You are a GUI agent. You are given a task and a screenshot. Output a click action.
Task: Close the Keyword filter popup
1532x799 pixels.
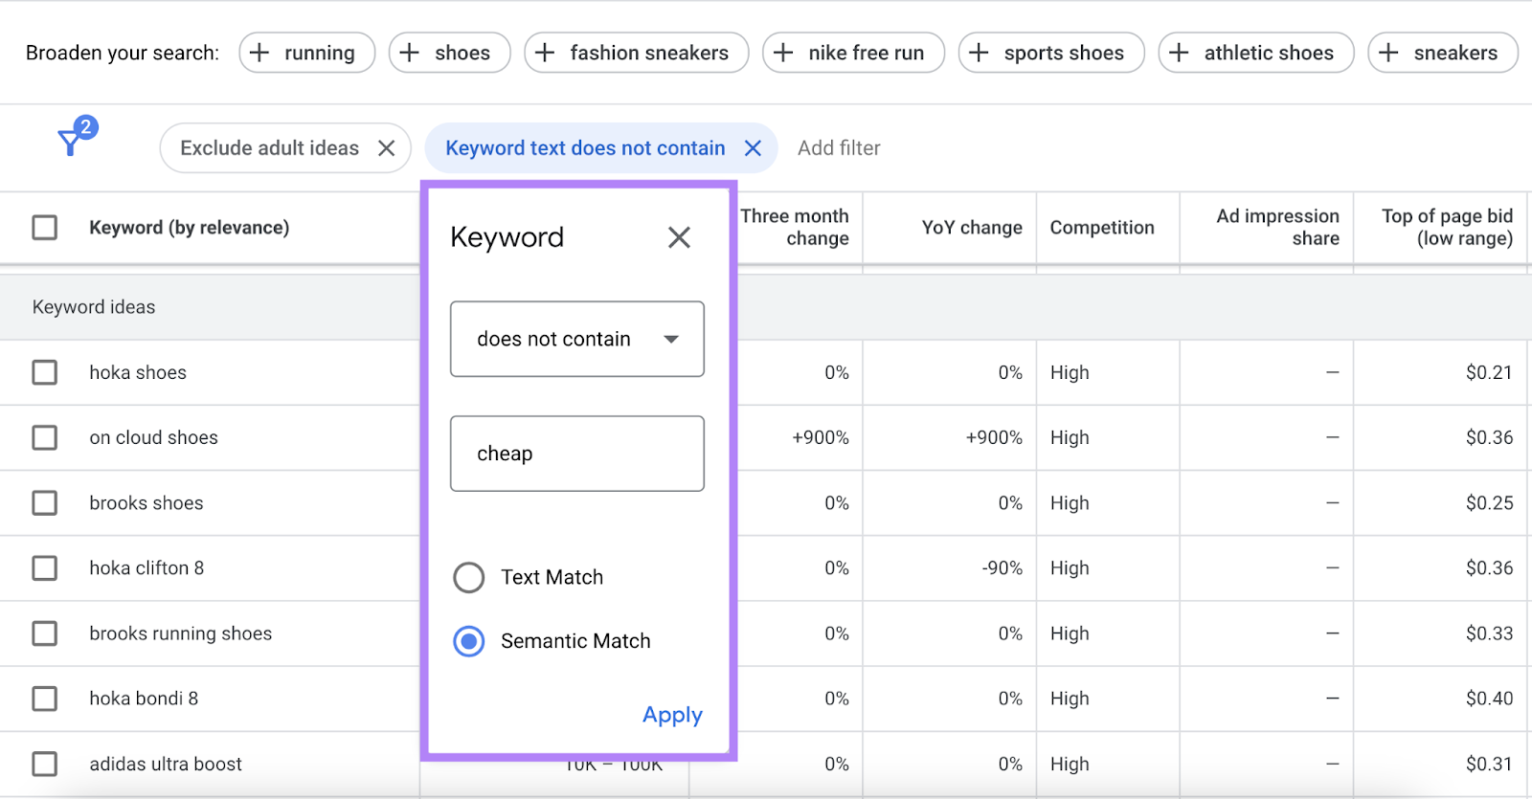[x=679, y=237]
